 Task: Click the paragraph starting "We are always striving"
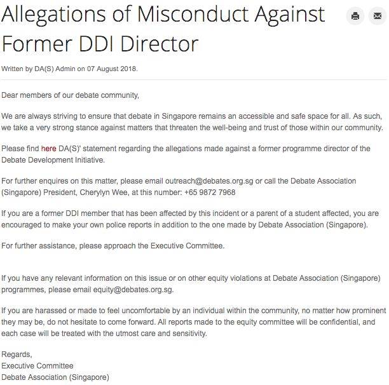click(192, 122)
